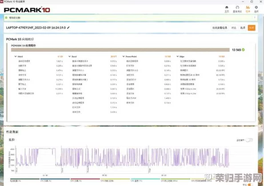
Task: Collapse the Word results section
Action: point(16,57)
